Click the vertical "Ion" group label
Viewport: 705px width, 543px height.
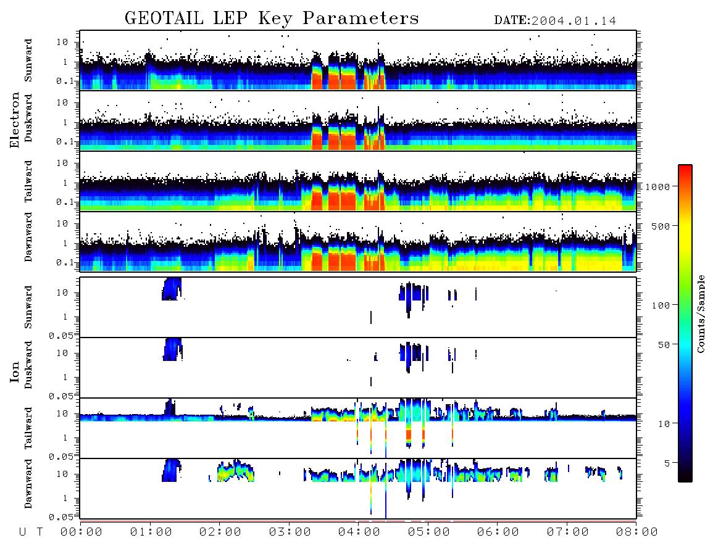[x=14, y=371]
